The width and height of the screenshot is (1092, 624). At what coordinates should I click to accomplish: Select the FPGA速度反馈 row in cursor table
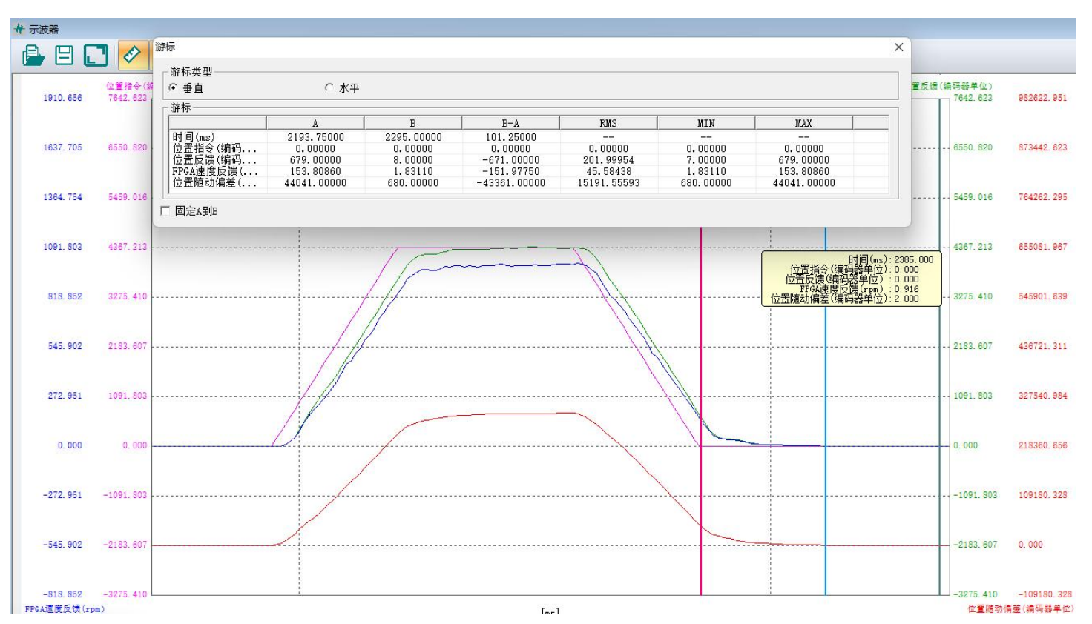click(x=214, y=171)
